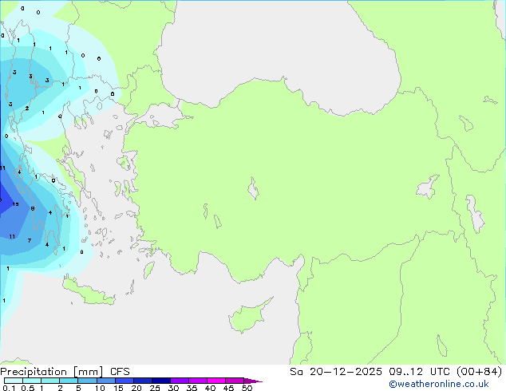
Task: Click the legend label '0.1'
Action: click(9, 388)
